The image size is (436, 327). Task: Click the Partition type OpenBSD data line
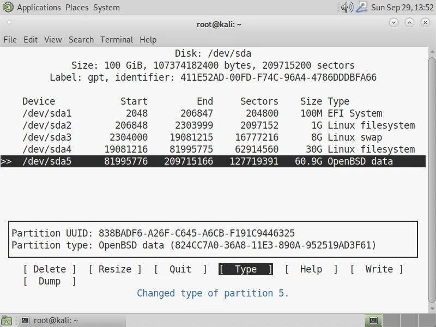pyautogui.click(x=194, y=245)
